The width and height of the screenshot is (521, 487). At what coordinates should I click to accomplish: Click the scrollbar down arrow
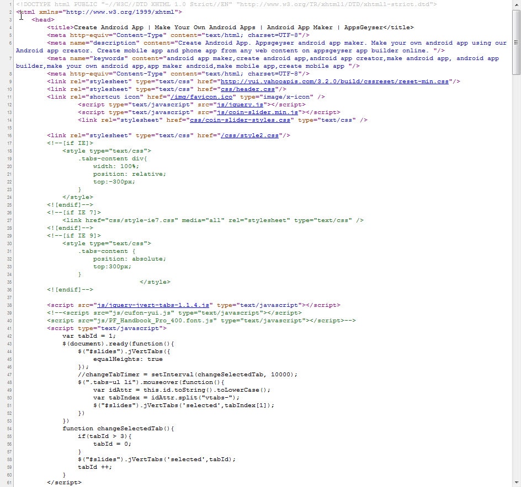516,482
